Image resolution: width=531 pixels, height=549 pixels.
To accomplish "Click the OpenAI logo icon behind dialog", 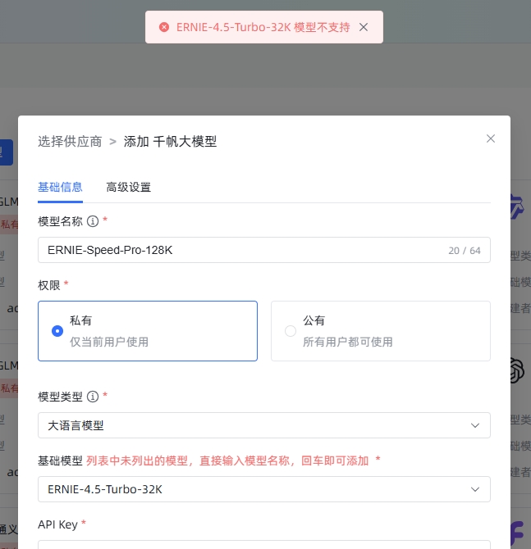I will 517,370.
